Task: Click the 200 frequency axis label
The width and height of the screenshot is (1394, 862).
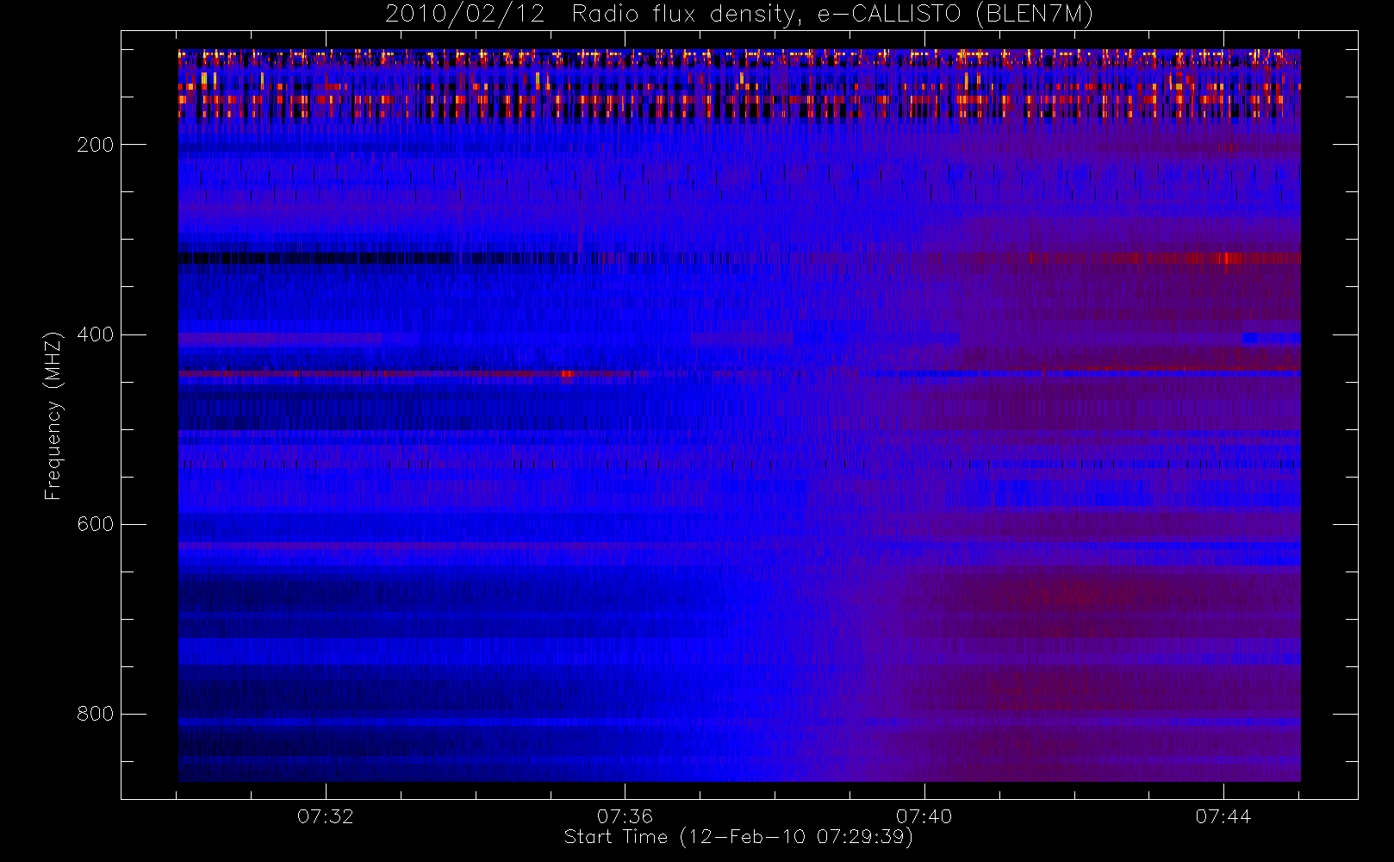Action: tap(95, 145)
